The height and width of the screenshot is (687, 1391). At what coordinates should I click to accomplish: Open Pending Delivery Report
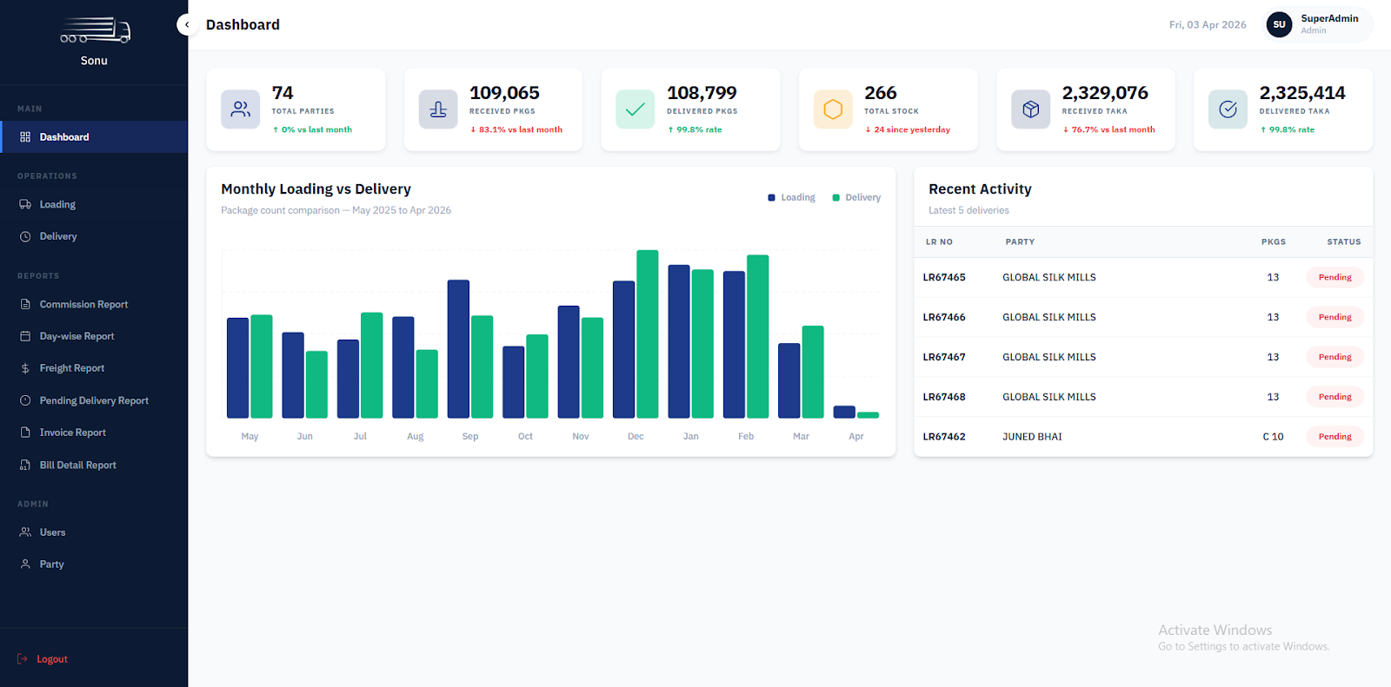[x=94, y=401]
